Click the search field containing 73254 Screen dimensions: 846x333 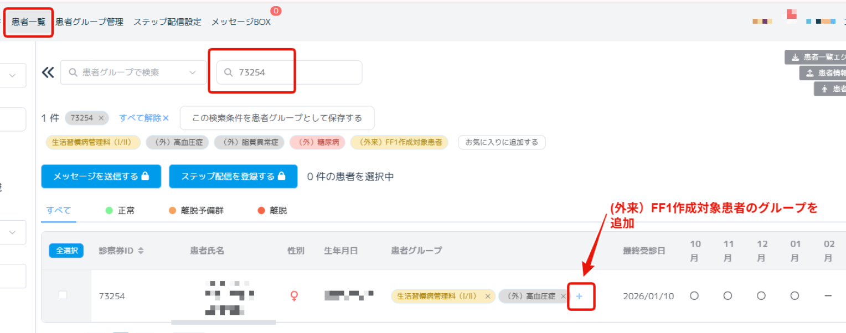pos(289,72)
